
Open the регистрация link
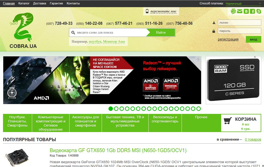tap(228, 39)
